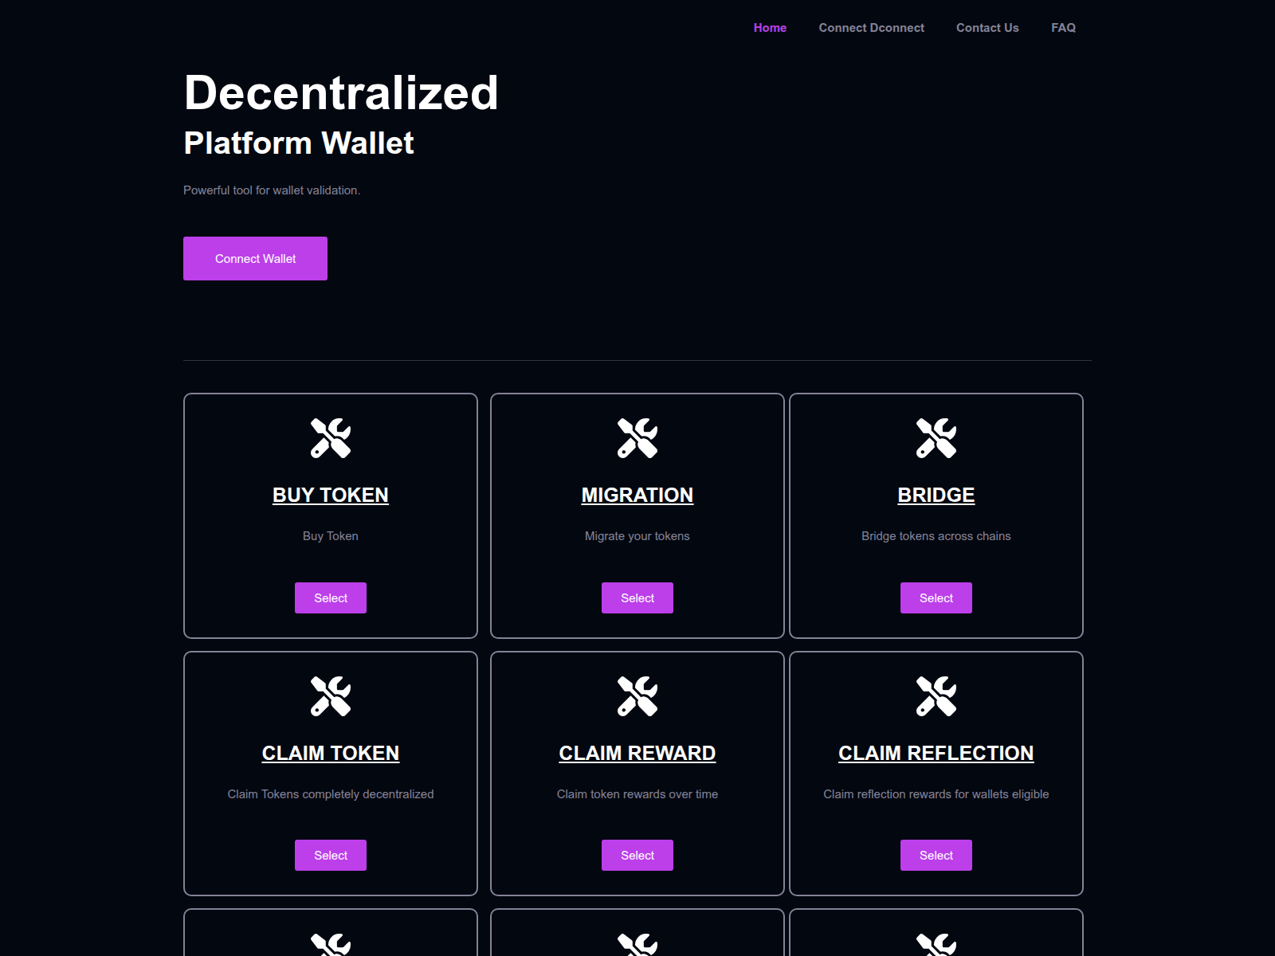Open the MIGRATION link

(x=637, y=495)
